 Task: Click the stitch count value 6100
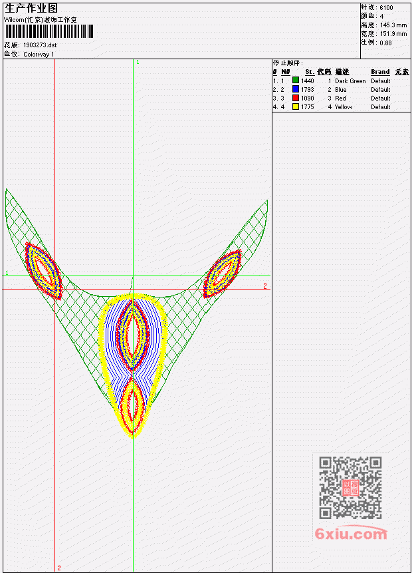(386, 8)
